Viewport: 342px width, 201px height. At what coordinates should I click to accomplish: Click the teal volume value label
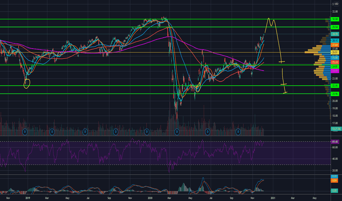336,129
